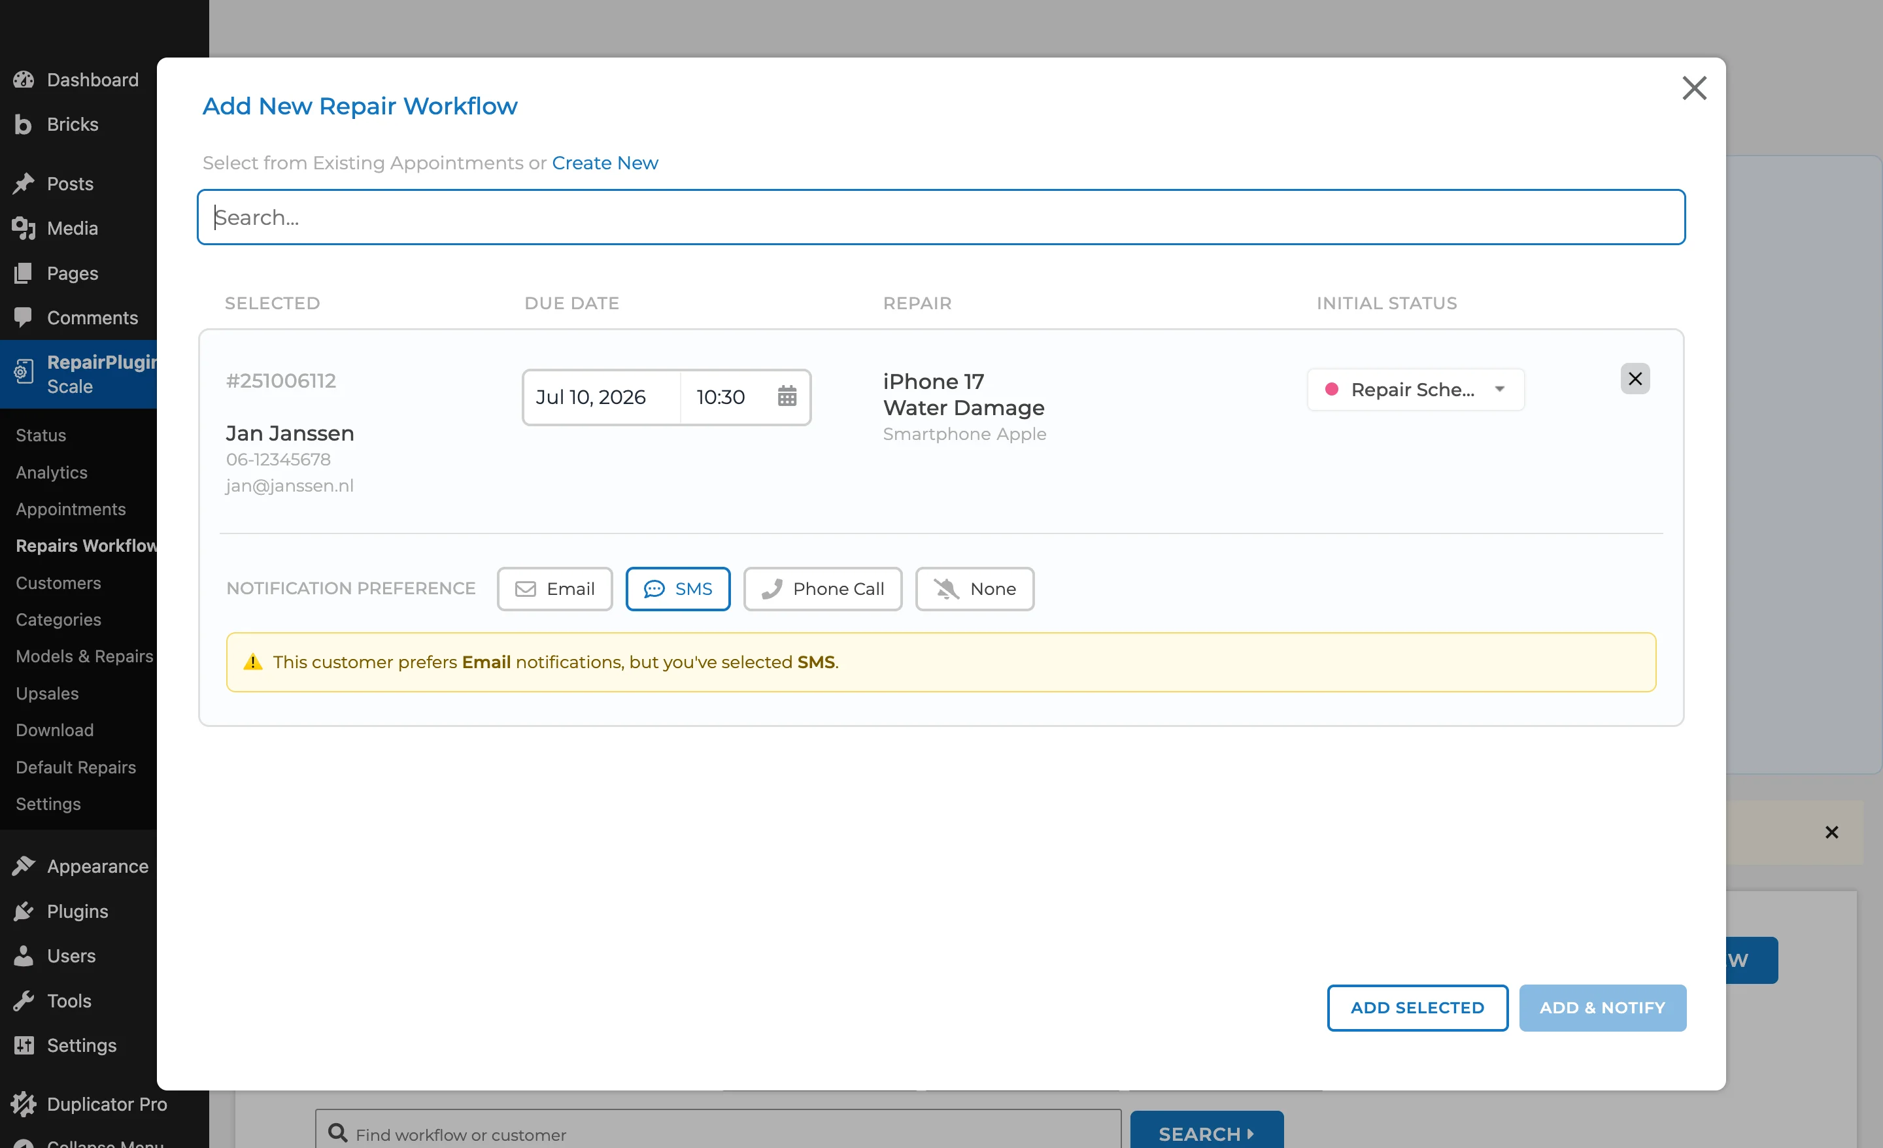
Task: Choose Email notification preference
Action: point(555,588)
